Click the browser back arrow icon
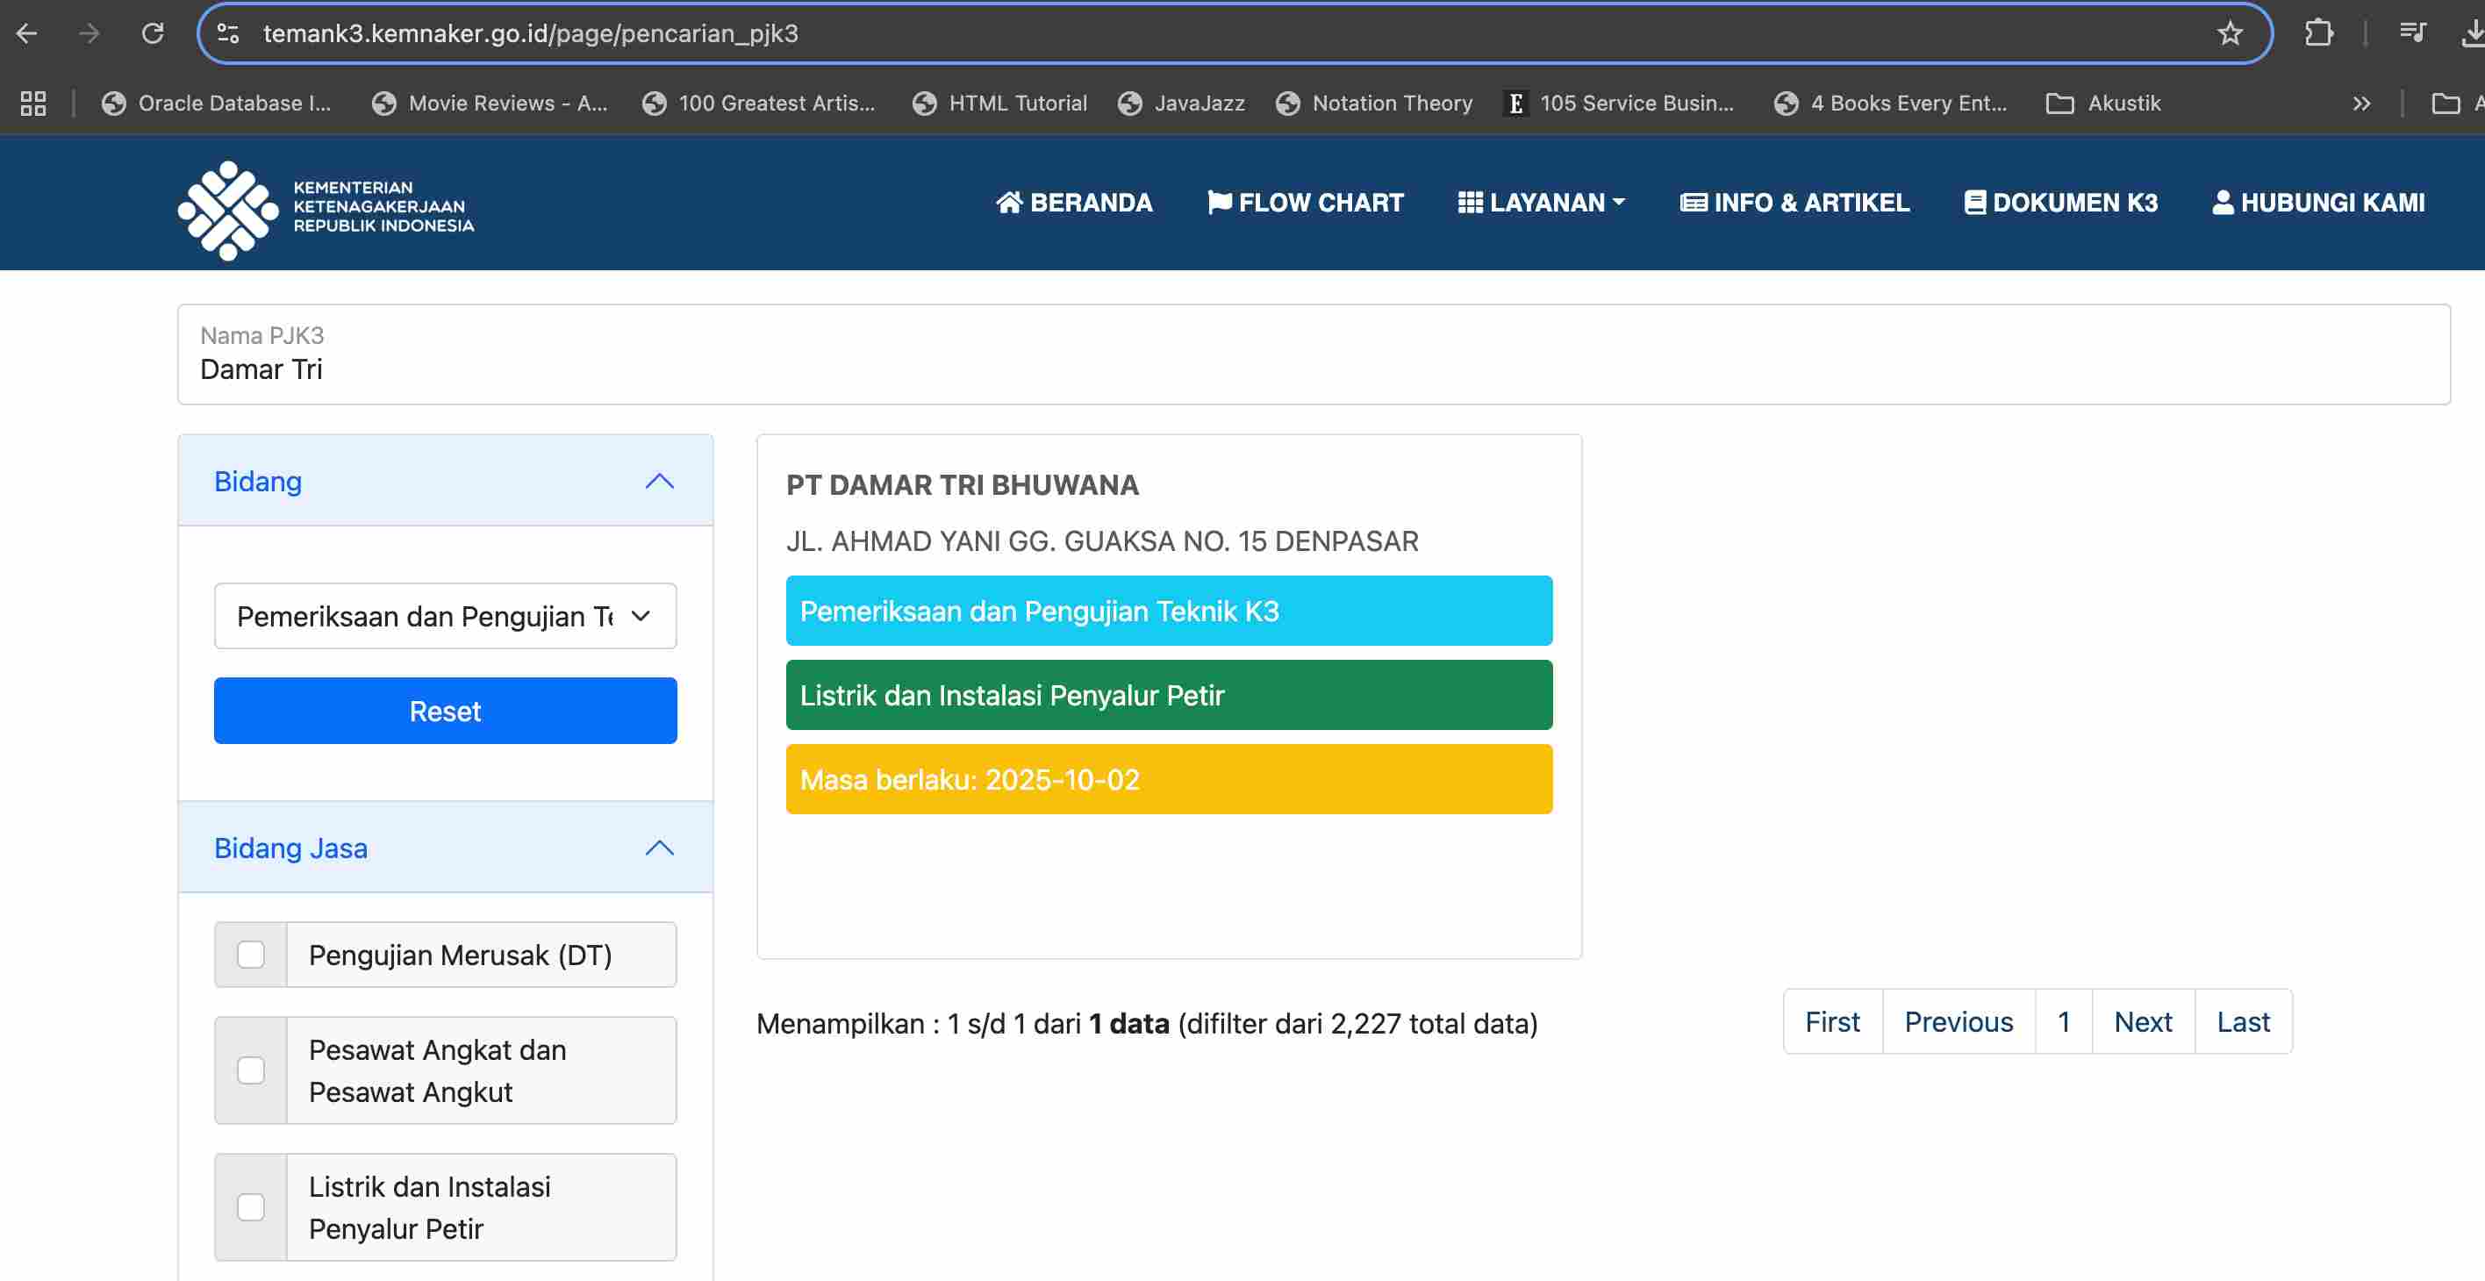2485x1281 pixels. tap(27, 33)
